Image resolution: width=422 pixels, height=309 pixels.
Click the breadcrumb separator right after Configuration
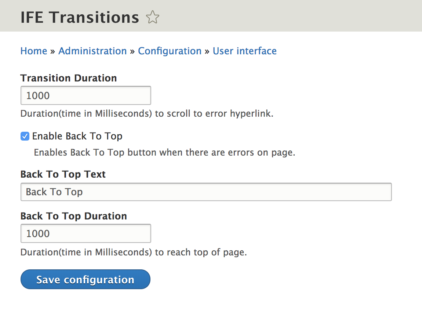[207, 51]
